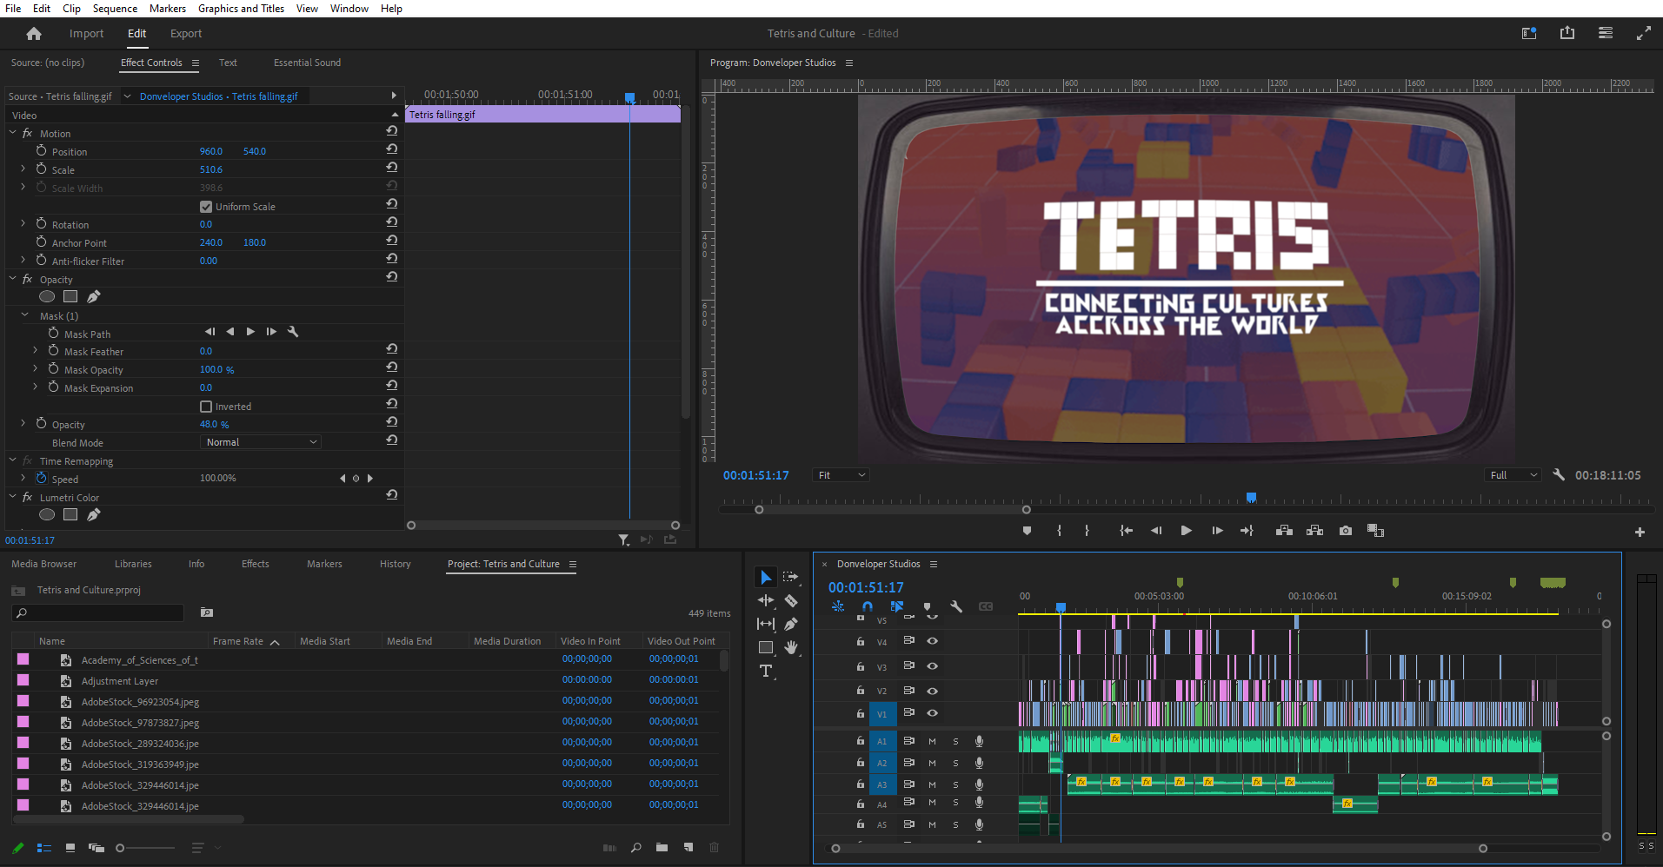1663x867 pixels.
Task: Open the Blend Mode dropdown
Action: click(x=261, y=442)
